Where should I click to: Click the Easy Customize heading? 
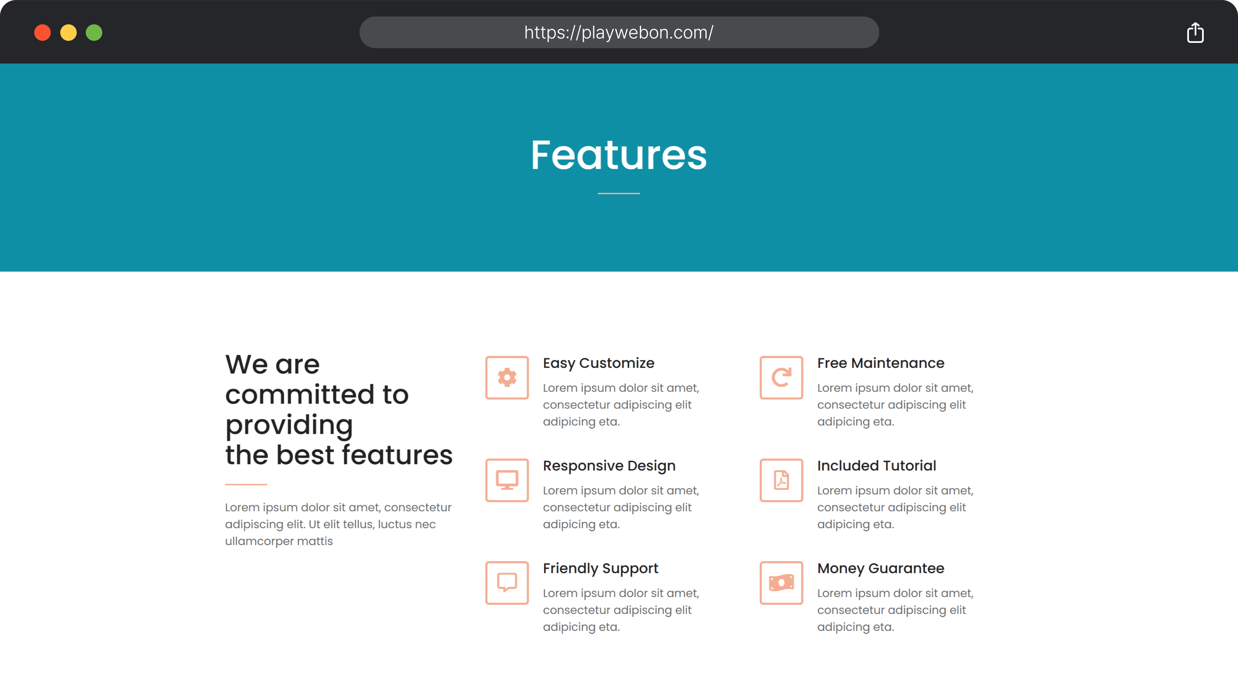[x=598, y=363]
